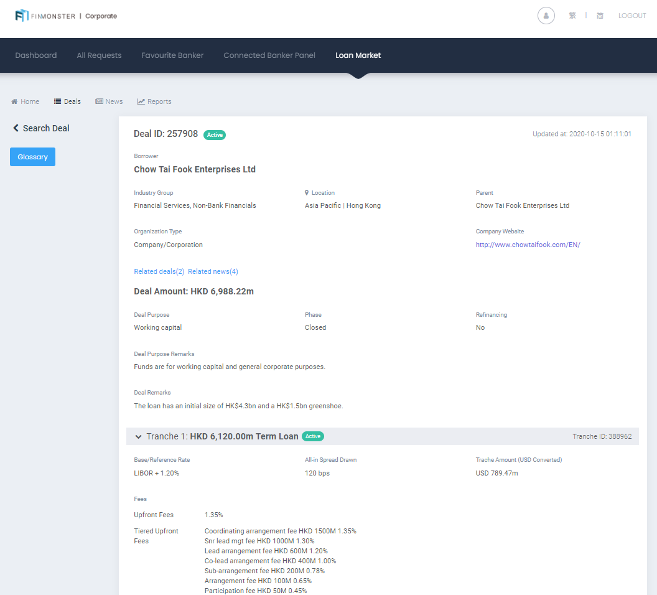Open the chowtaifook.com company website link
657x595 pixels.
click(x=528, y=245)
